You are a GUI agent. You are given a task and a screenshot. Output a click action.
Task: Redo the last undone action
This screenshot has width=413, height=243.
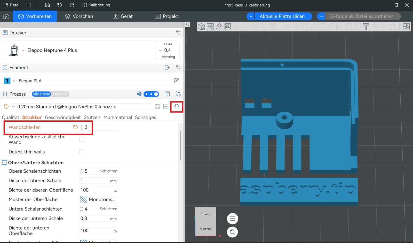pos(72,5)
